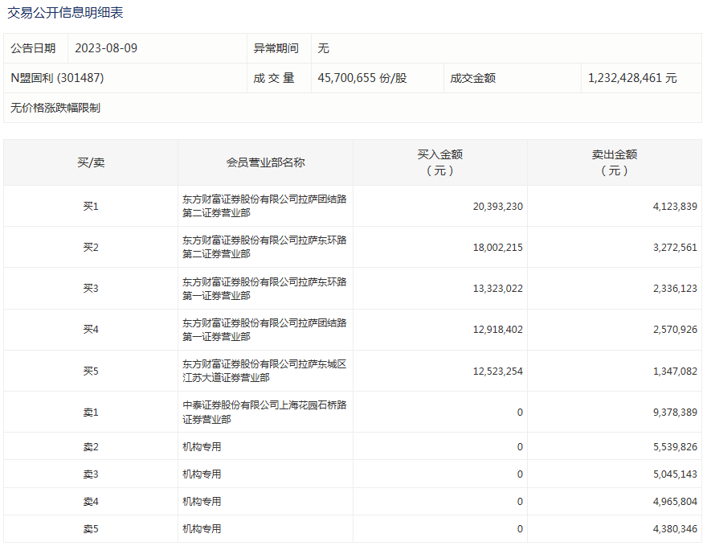Select the 买3 row label
Screen dimensions: 707x546
tap(91, 288)
